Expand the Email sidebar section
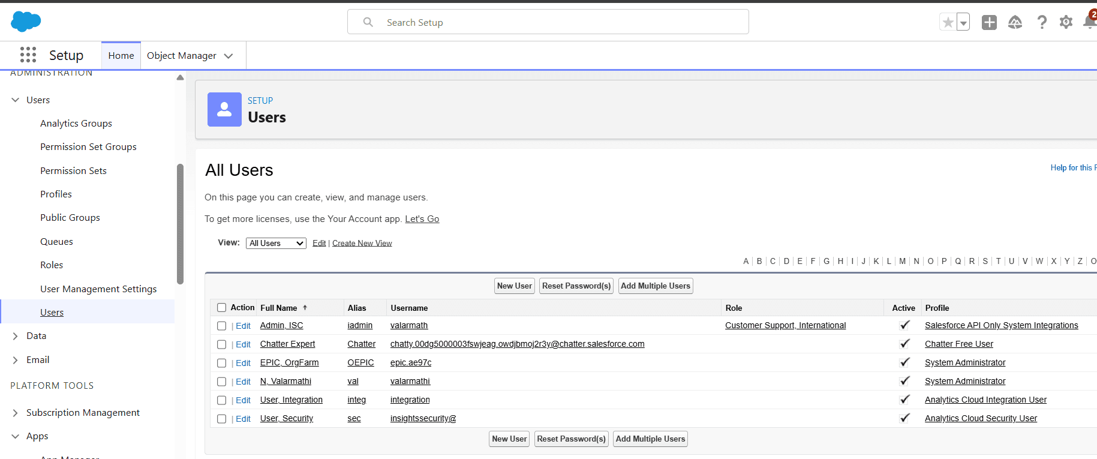 pyautogui.click(x=16, y=360)
